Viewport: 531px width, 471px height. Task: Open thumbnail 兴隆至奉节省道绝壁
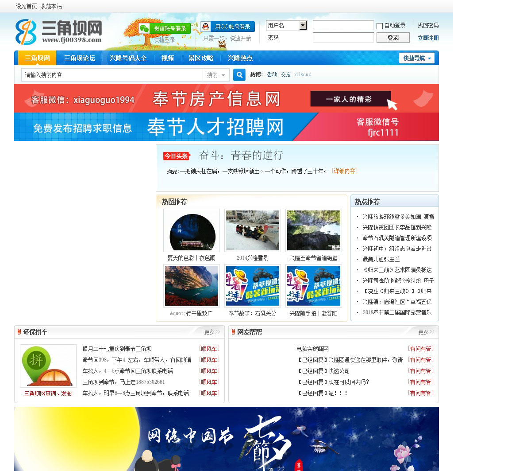tap(314, 230)
